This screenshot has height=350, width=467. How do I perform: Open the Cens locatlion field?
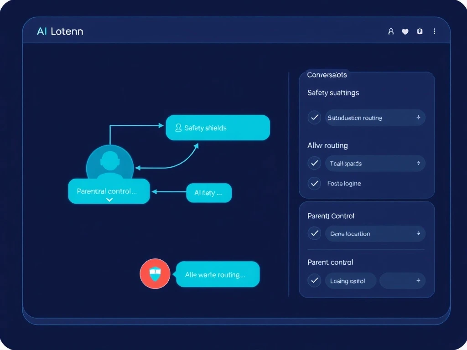375,233
